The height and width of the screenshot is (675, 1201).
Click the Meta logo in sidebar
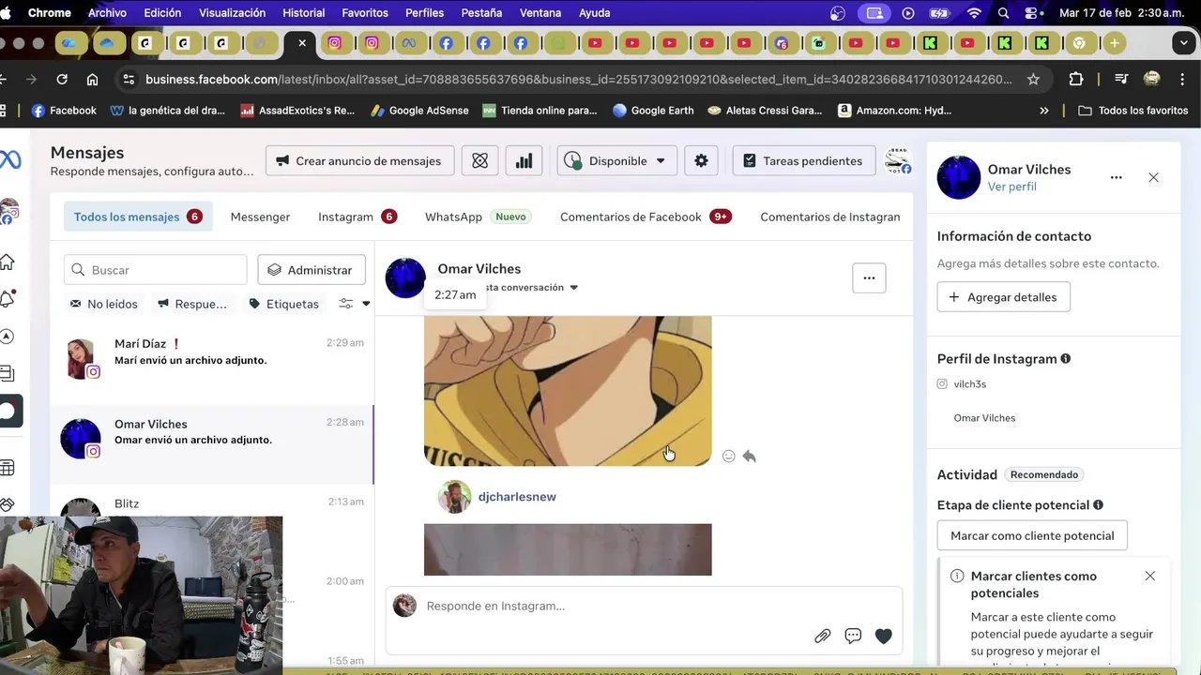click(9, 160)
